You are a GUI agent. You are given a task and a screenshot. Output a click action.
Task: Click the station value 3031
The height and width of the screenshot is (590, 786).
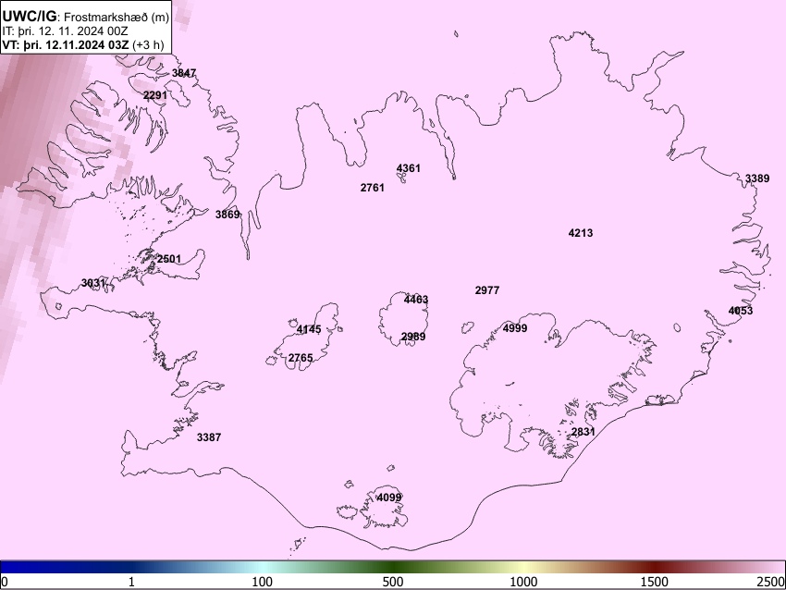coord(93,283)
